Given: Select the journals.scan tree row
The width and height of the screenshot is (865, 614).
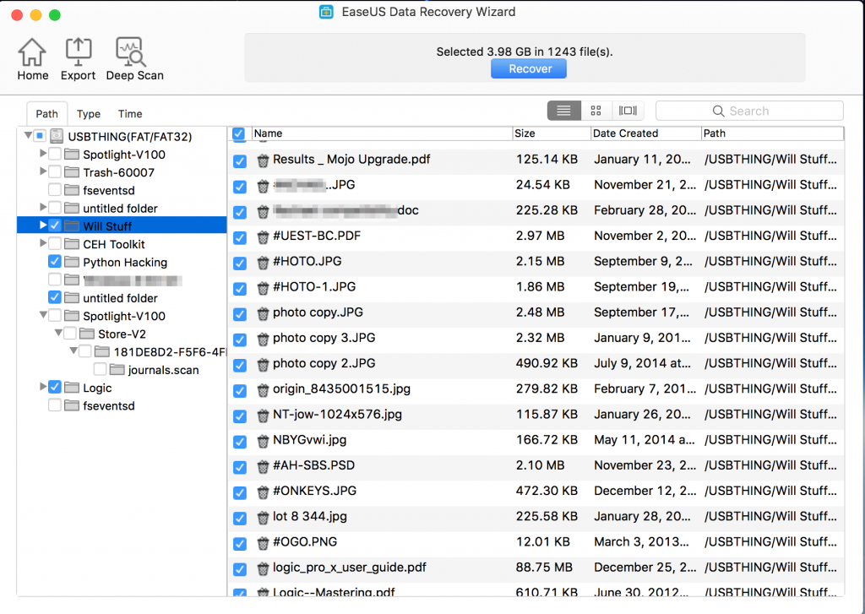Looking at the screenshot, I should 122,370.
